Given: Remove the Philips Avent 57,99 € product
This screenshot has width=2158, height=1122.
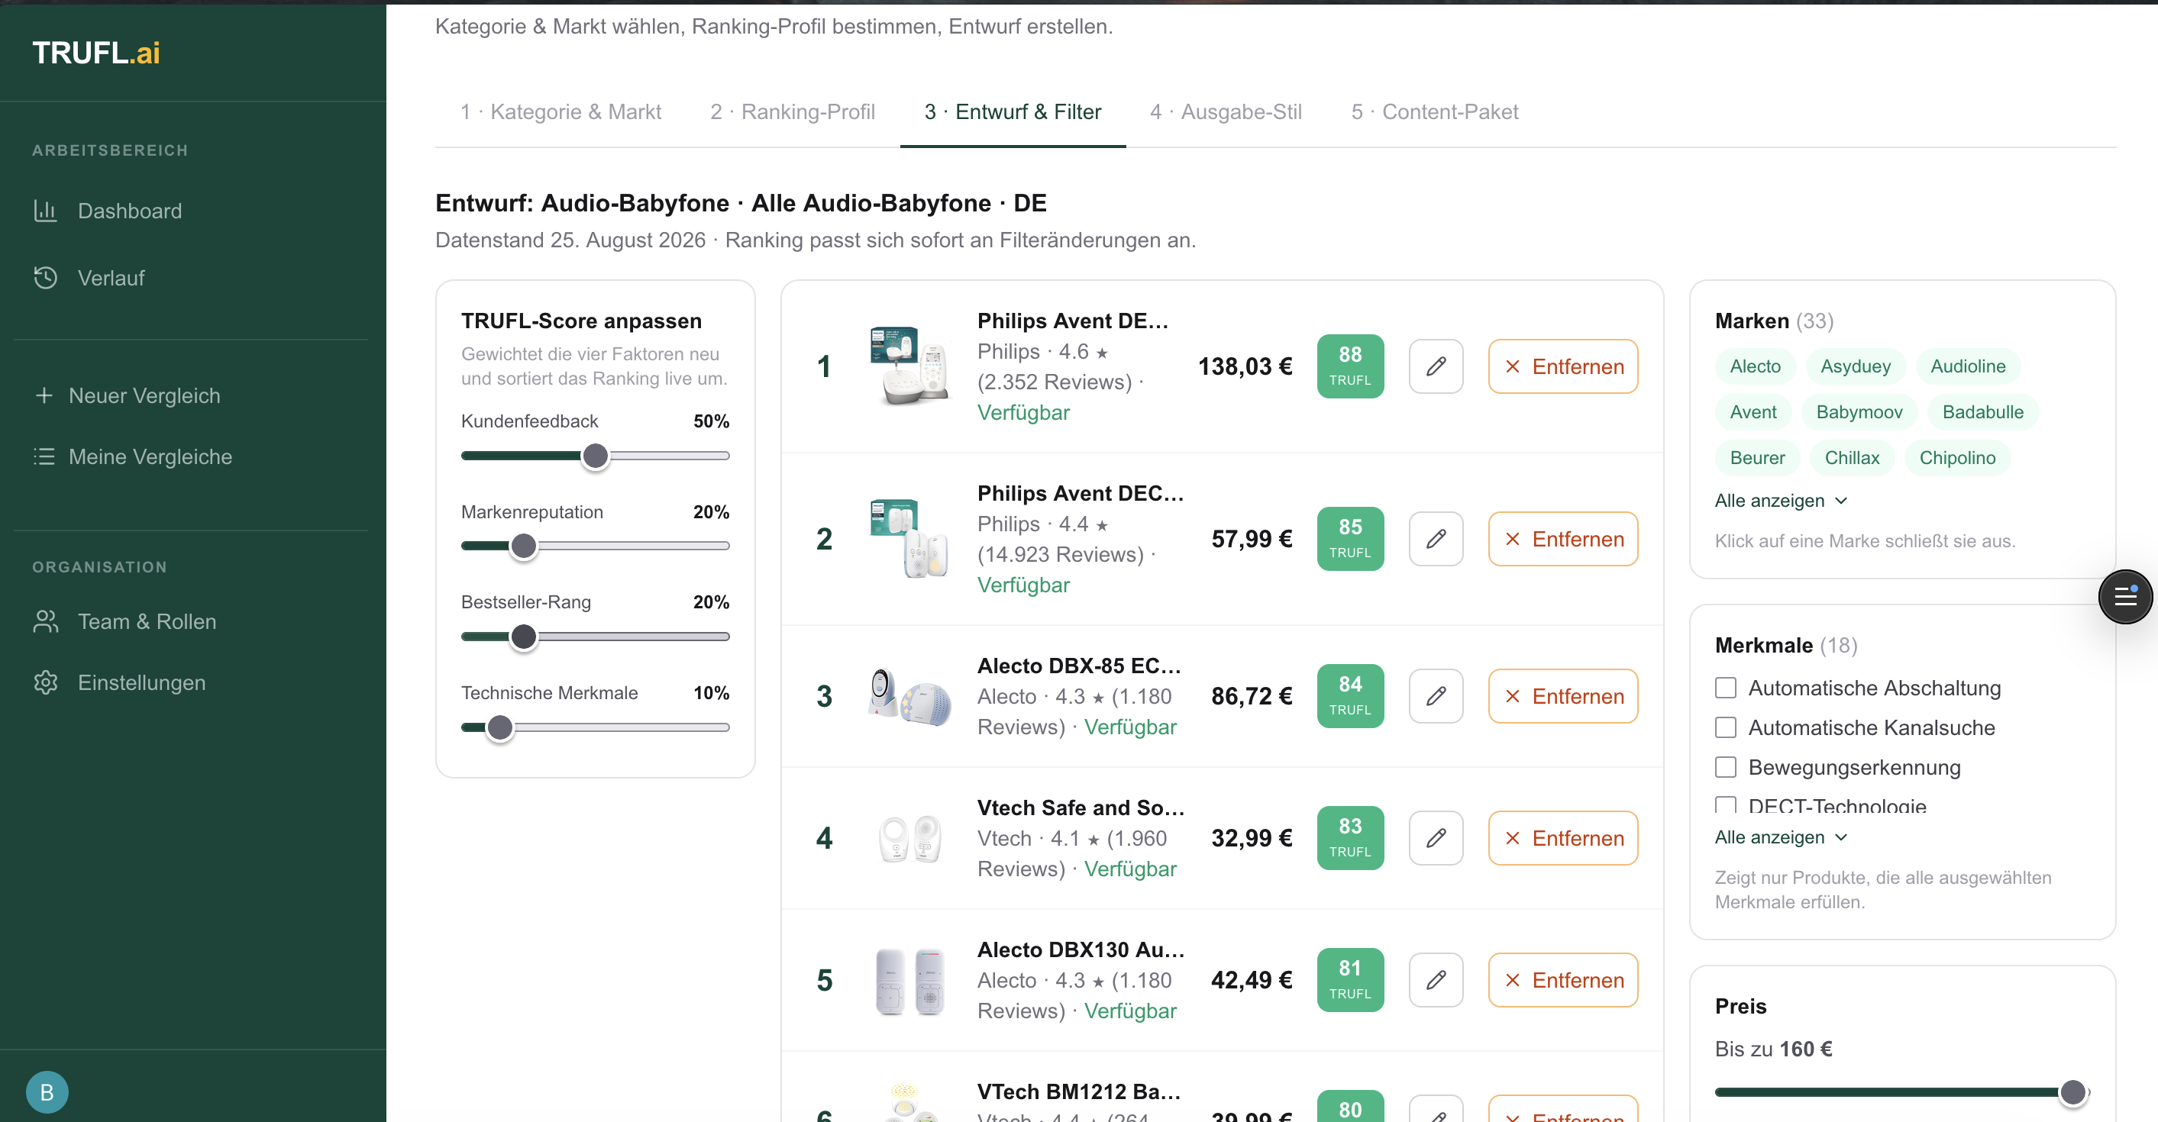Looking at the screenshot, I should 1563,538.
